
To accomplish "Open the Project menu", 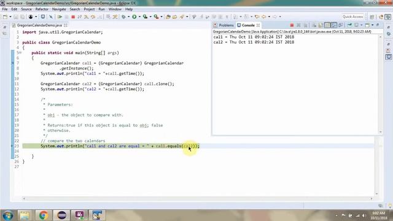I will [x=89, y=9].
